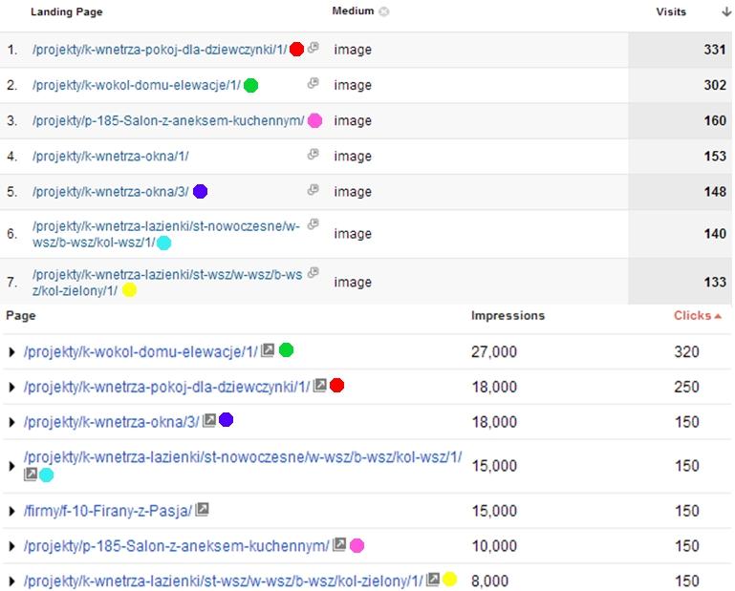The width and height of the screenshot is (735, 591).
Task: Click the external link icon in landing page row 2
Action: pos(313,84)
